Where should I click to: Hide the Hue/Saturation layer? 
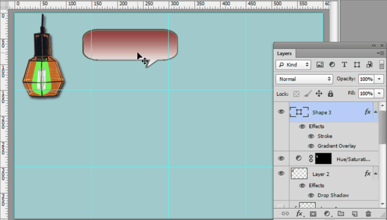pyautogui.click(x=281, y=158)
